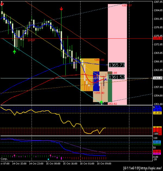Image resolution: width=163 pixels, height=171 pixels.
Task: Click the 1368.50 label on the orange box
Action: coord(99,60)
